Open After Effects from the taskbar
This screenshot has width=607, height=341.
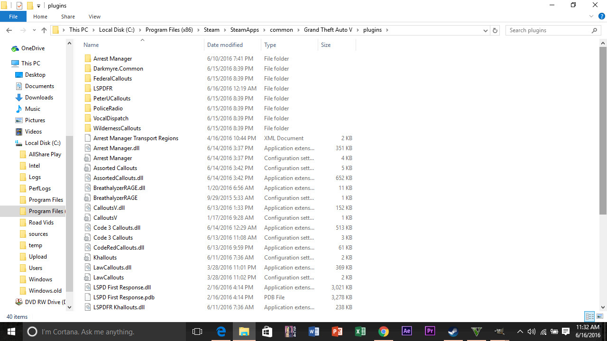[x=406, y=332]
